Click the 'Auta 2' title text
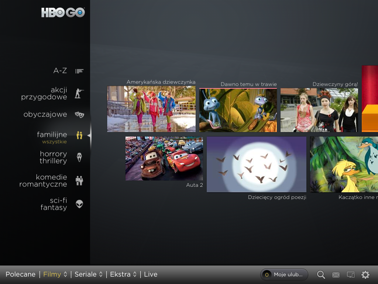 tap(195, 185)
